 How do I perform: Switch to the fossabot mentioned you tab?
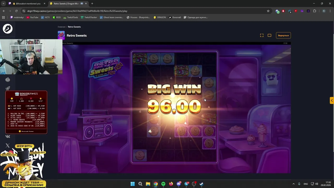pyautogui.click(x=27, y=4)
